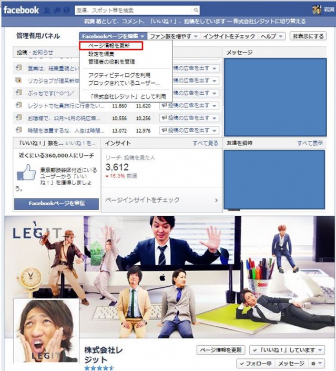Click the 株式会社レジット page name
The height and width of the screenshot is (371, 336).
click(x=104, y=355)
